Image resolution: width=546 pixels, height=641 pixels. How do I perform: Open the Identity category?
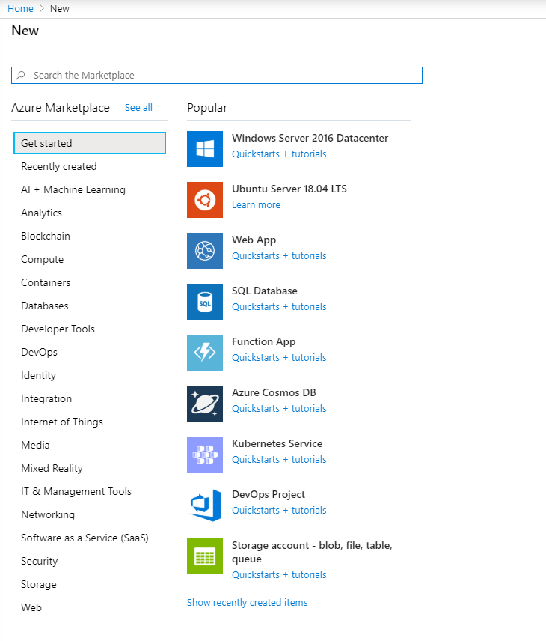(38, 376)
